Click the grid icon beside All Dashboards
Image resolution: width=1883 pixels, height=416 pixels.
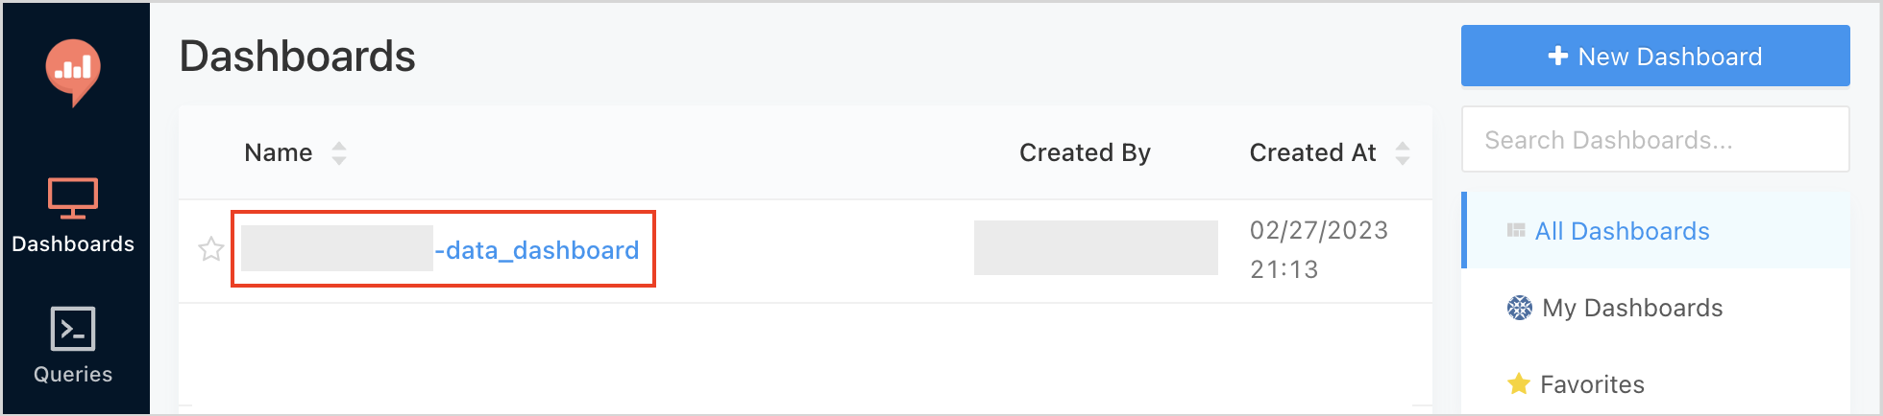pos(1516,231)
